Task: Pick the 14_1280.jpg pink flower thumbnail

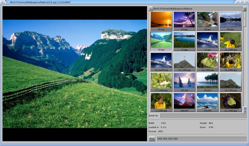Action: point(207,60)
